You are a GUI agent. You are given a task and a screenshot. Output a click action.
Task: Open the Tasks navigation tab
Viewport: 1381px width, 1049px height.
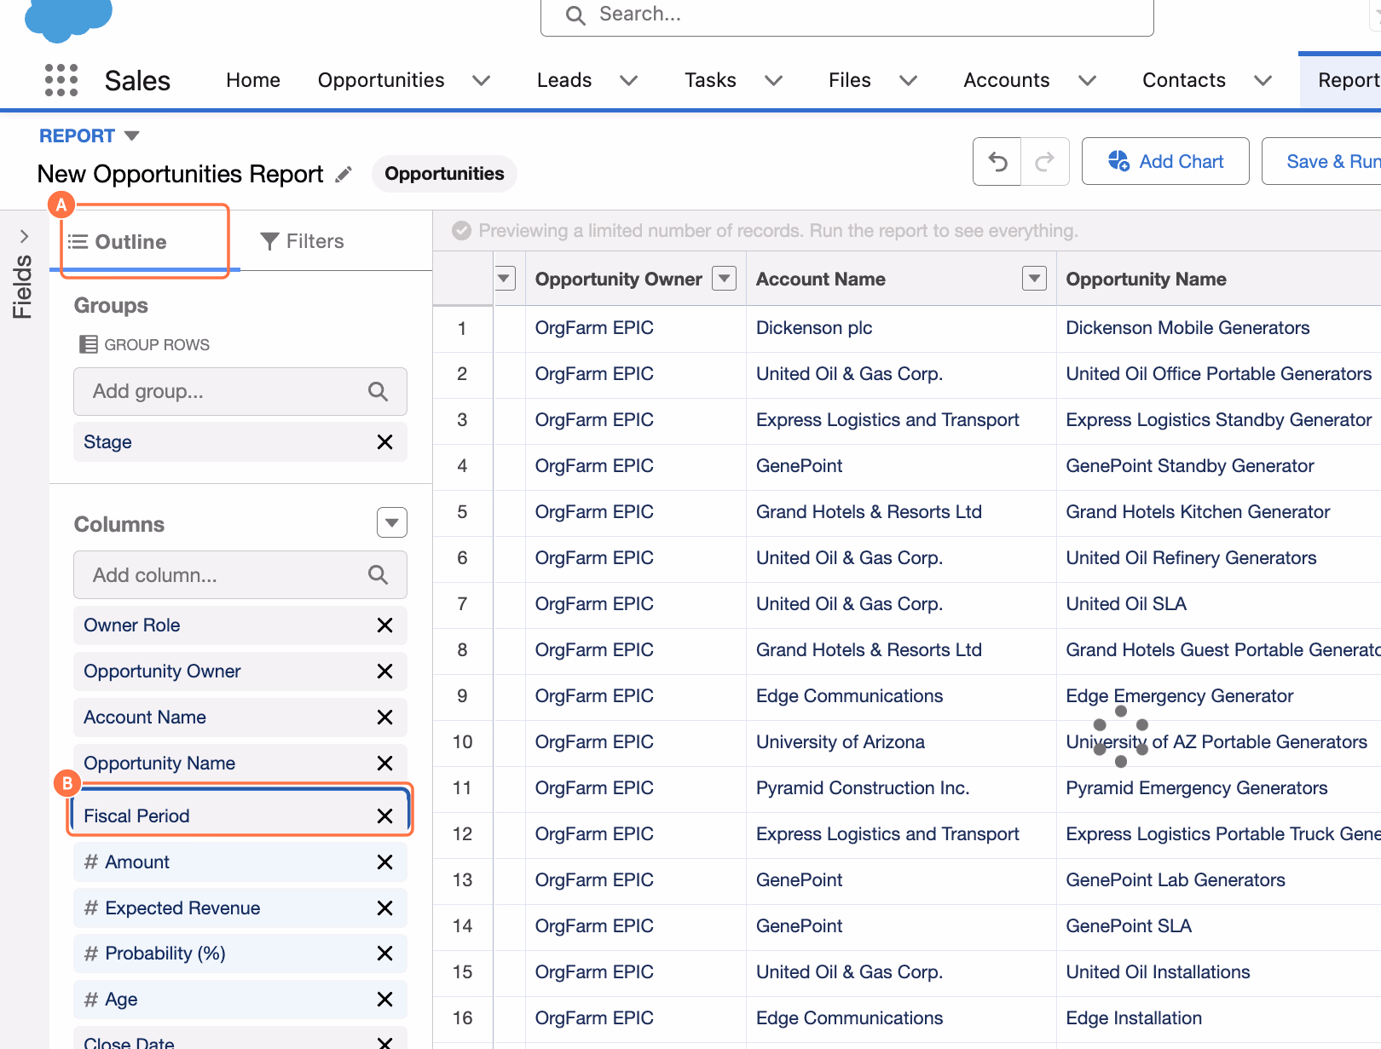[710, 80]
